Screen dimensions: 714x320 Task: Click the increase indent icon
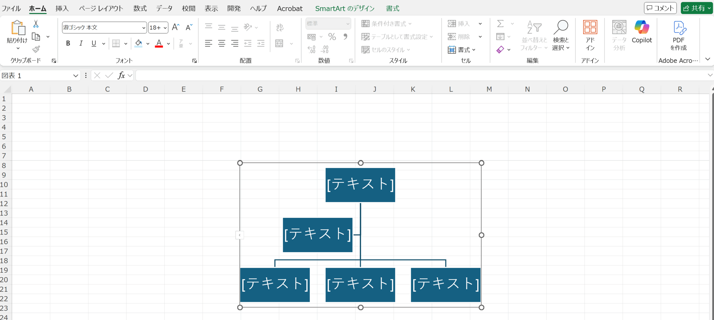(x=261, y=43)
